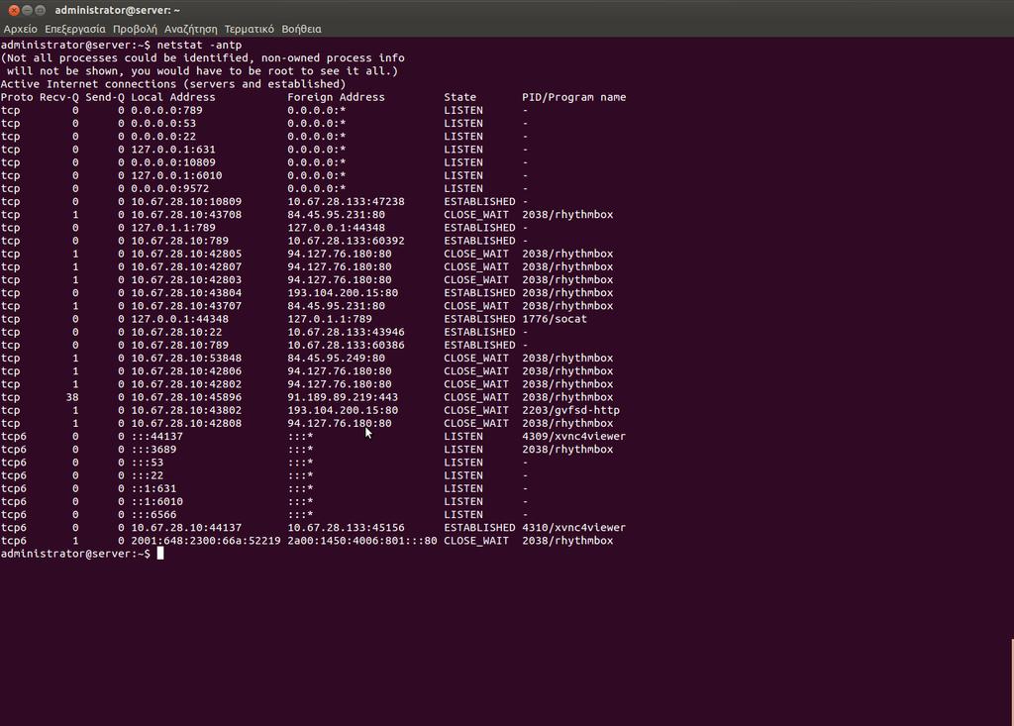Click the PID/Program name column header

573,97
